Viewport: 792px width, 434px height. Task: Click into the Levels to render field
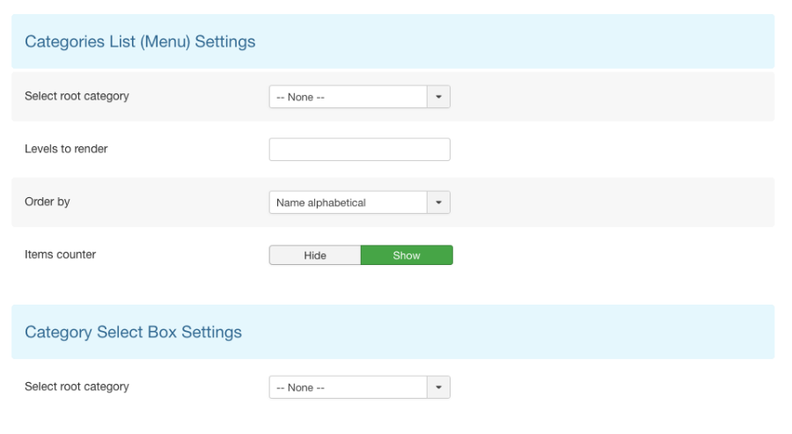click(360, 150)
